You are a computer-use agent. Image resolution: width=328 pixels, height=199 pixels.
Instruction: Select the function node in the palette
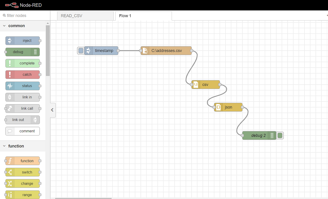(23, 161)
